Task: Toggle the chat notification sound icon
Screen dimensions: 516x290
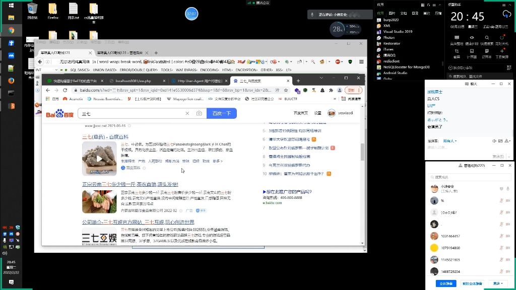Action: point(494,141)
